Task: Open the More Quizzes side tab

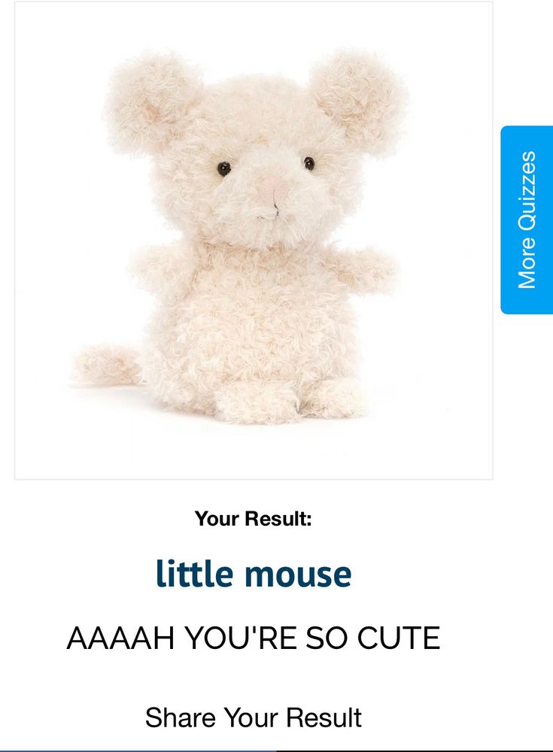Action: pyautogui.click(x=527, y=220)
